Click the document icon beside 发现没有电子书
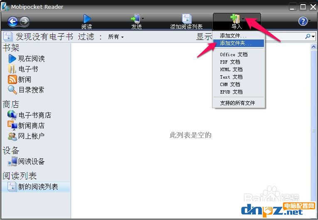Screen dimensions: 318x220 [x=8, y=37]
